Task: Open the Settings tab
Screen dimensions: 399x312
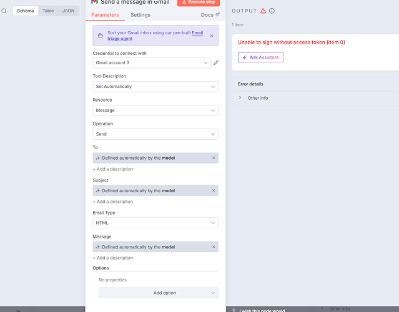Action: (140, 14)
